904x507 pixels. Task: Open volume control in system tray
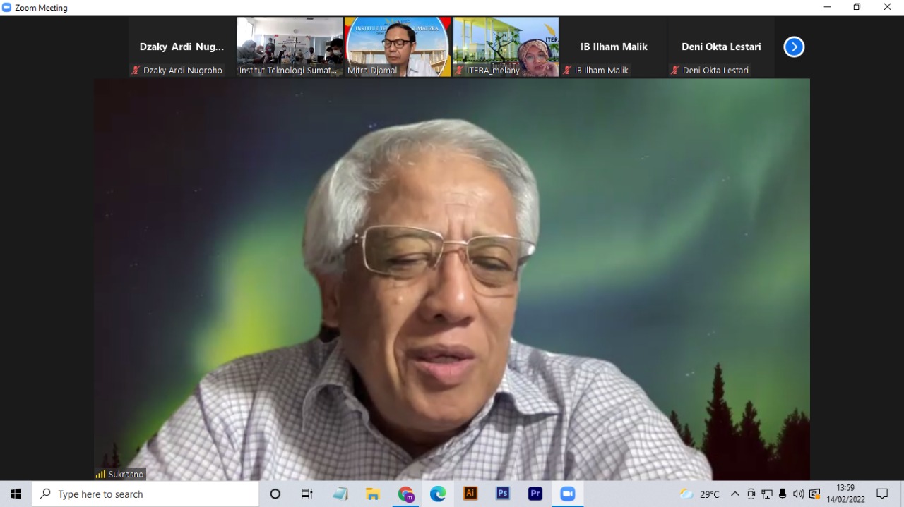[798, 494]
